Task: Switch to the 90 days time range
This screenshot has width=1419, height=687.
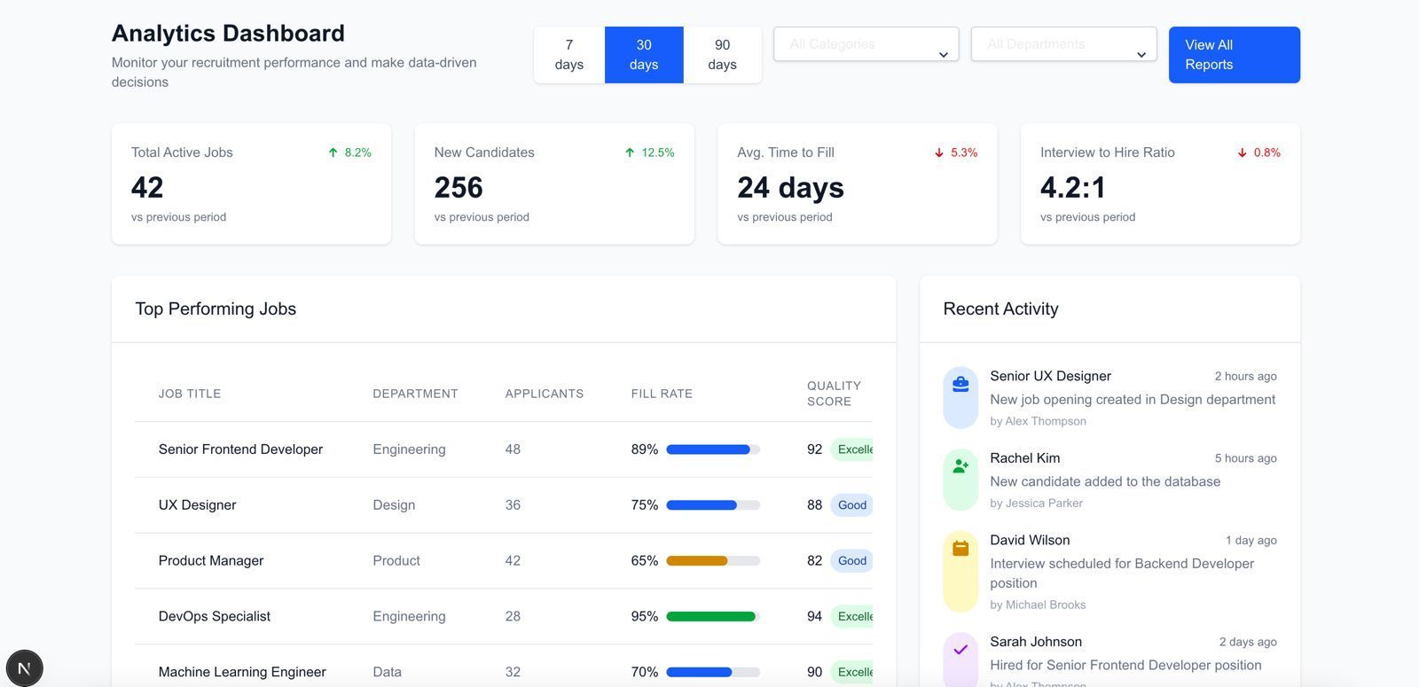Action: point(722,55)
